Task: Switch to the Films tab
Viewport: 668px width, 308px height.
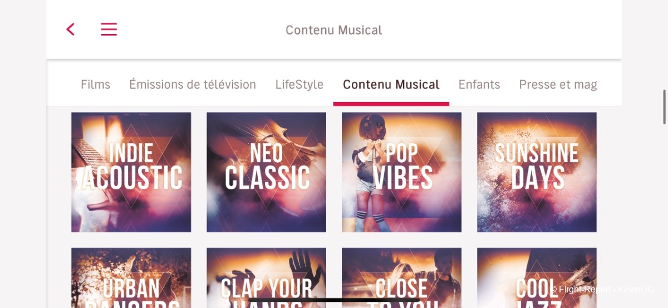Action: tap(95, 85)
